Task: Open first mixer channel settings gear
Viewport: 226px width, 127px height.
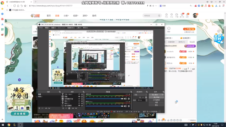Action: (129, 99)
